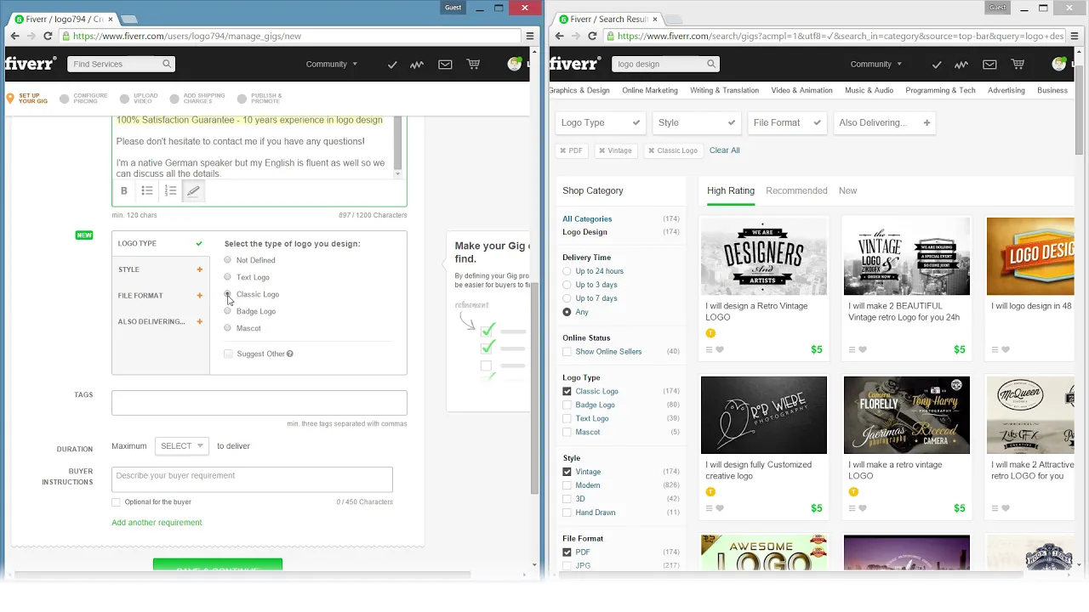Click in the TAGS input field

pos(259,403)
